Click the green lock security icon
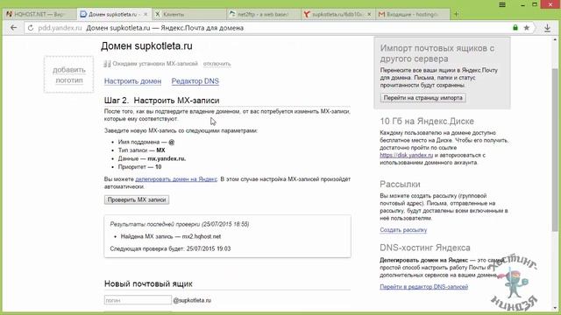The image size is (561, 315). [x=515, y=27]
